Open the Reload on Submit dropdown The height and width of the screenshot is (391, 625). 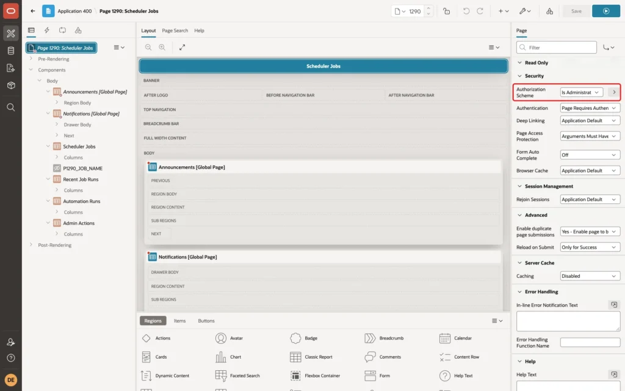tap(590, 247)
